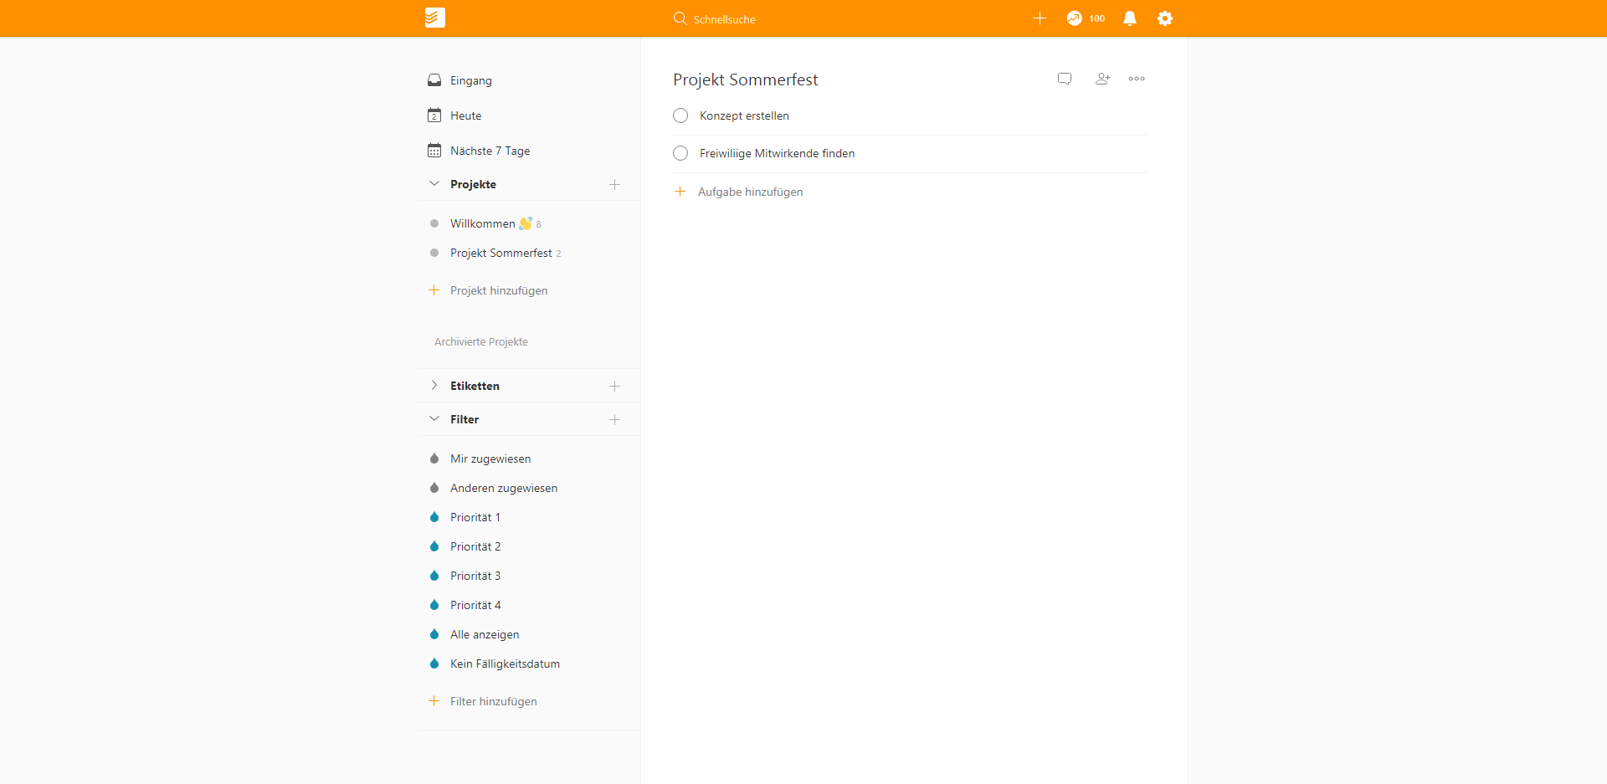Click the drop icon for Anderen zugewiesen
The height and width of the screenshot is (784, 1607).
click(x=434, y=488)
